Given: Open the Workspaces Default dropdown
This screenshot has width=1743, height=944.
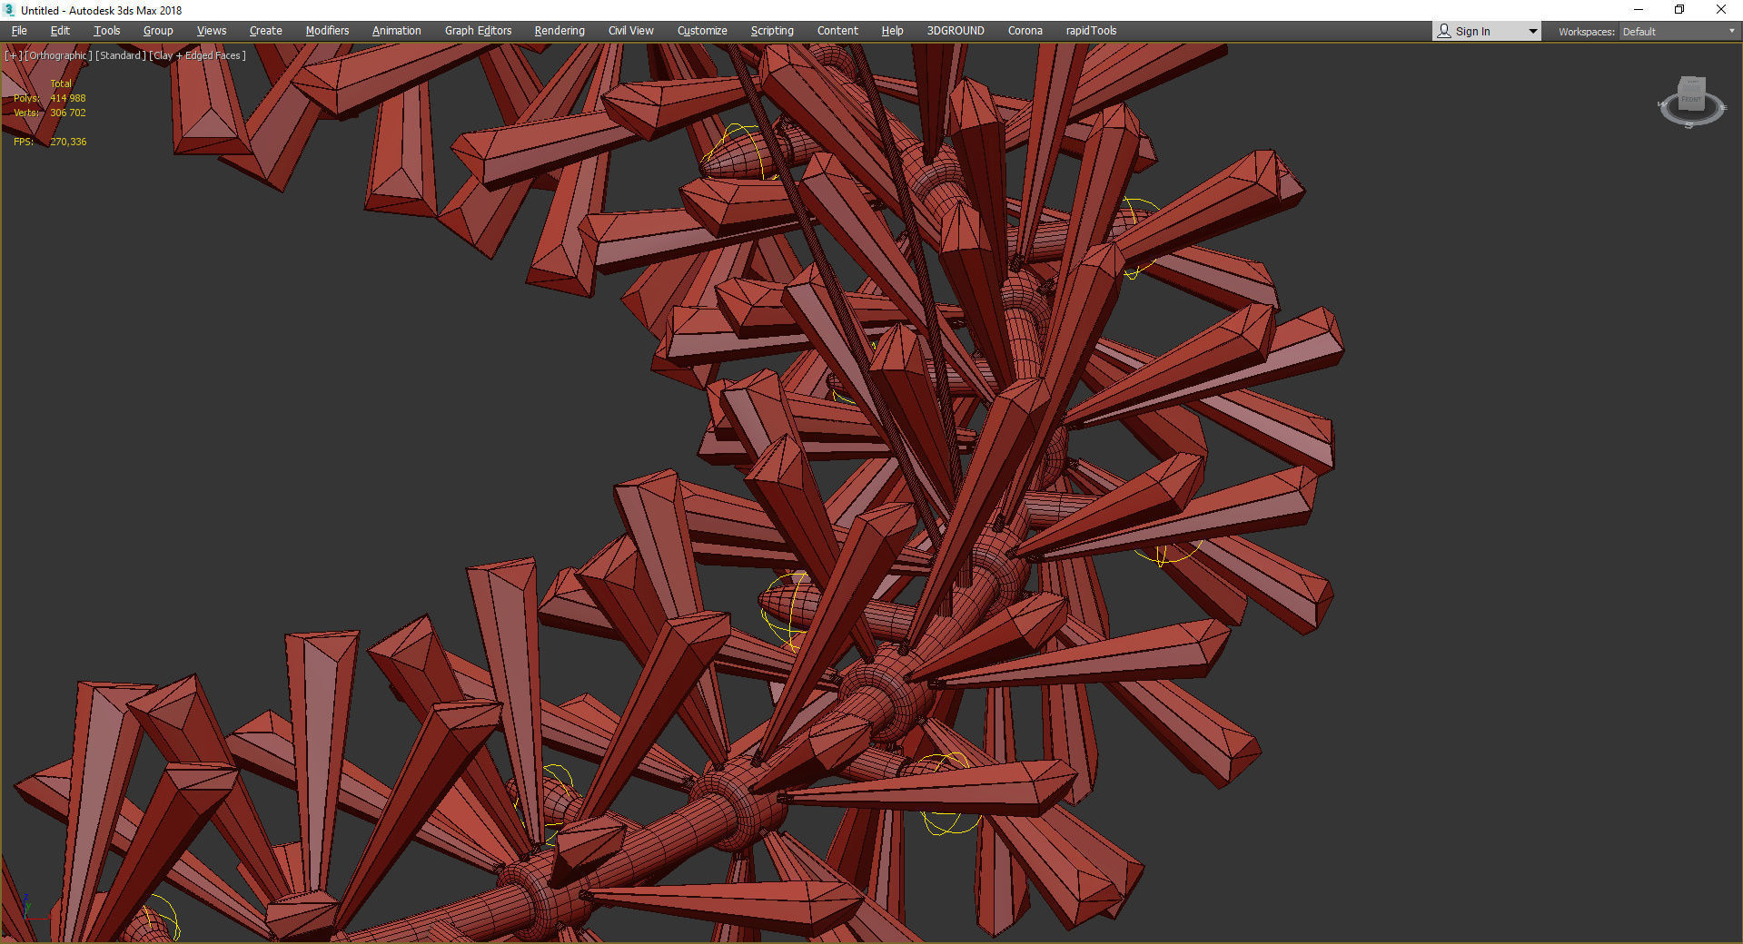Looking at the screenshot, I should [1679, 32].
